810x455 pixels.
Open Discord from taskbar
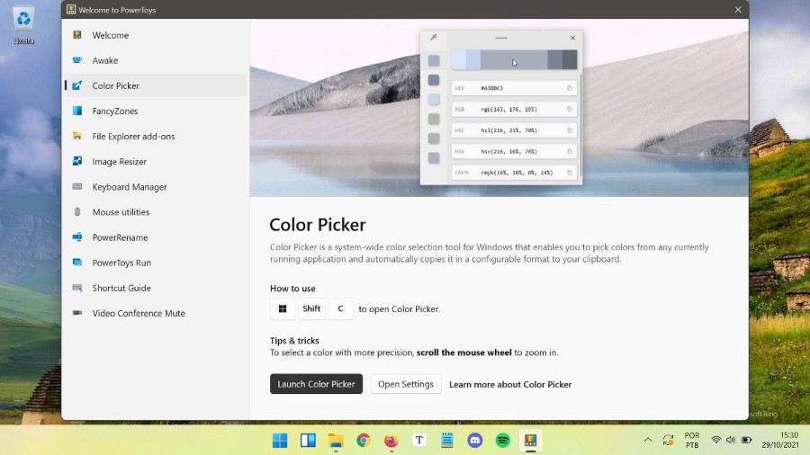tap(475, 440)
